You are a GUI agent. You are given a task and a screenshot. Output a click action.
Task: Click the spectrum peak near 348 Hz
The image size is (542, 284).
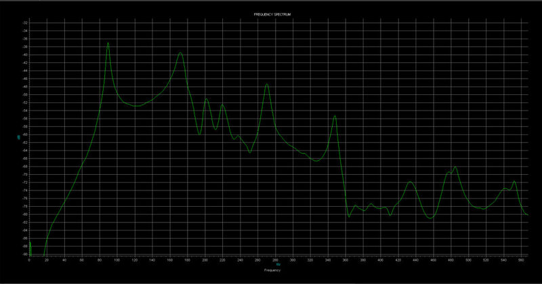coord(335,116)
